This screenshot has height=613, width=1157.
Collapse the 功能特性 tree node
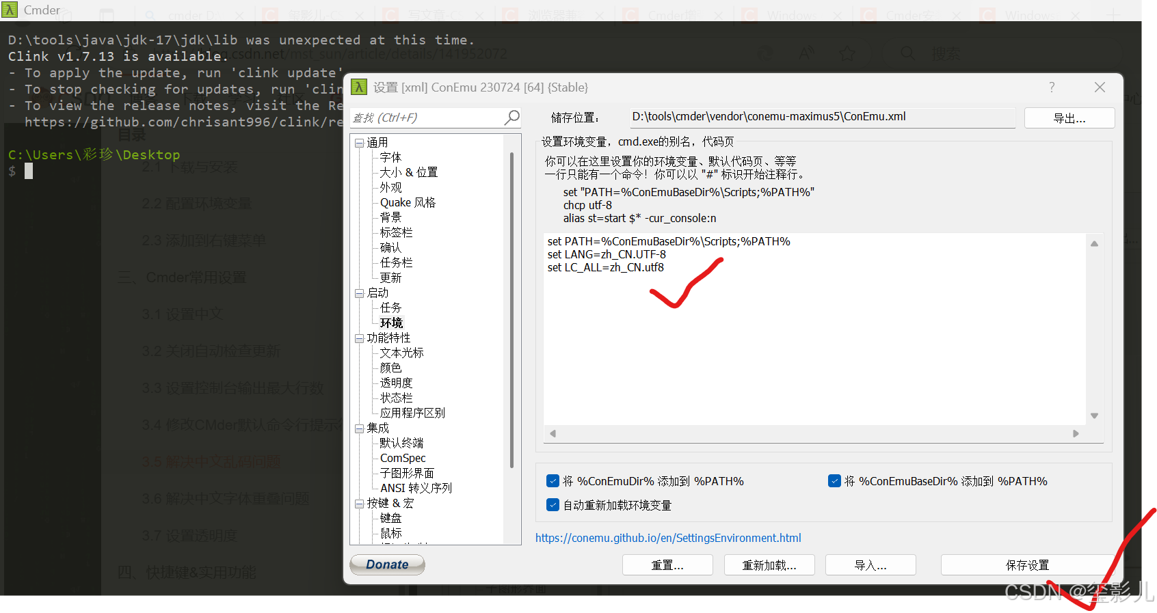coord(359,338)
